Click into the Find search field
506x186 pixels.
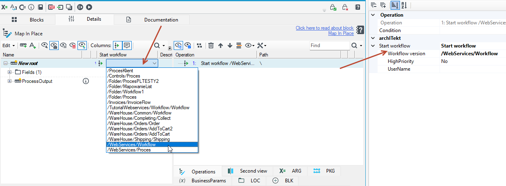tap(329, 45)
